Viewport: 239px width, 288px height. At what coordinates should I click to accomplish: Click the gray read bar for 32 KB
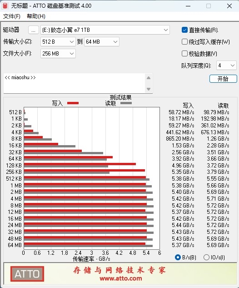tap(64, 153)
